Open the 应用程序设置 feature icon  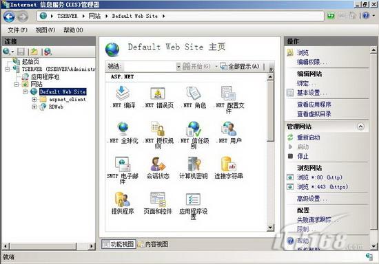(x=194, y=199)
